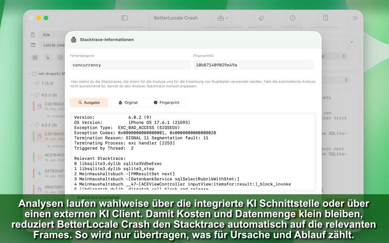This screenshot has width=389, height=243.
Task: Click the sparkle AI filter icon
Action: (48, 57)
